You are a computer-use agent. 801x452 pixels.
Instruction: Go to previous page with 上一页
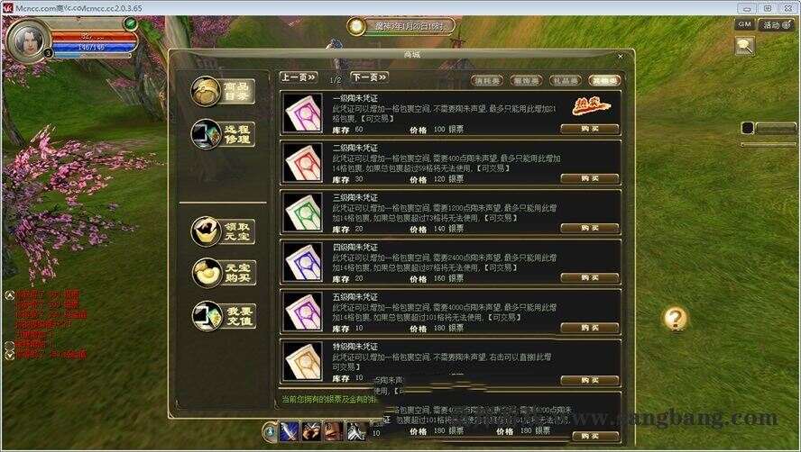tap(299, 77)
